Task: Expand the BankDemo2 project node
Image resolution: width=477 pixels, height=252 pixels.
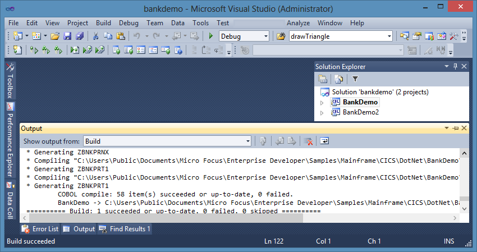Action: point(322,113)
